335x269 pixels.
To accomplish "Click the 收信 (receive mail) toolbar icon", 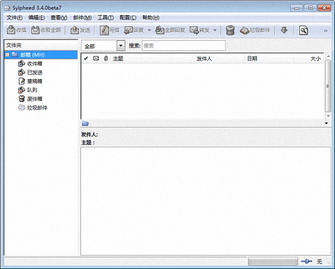I will (12, 30).
